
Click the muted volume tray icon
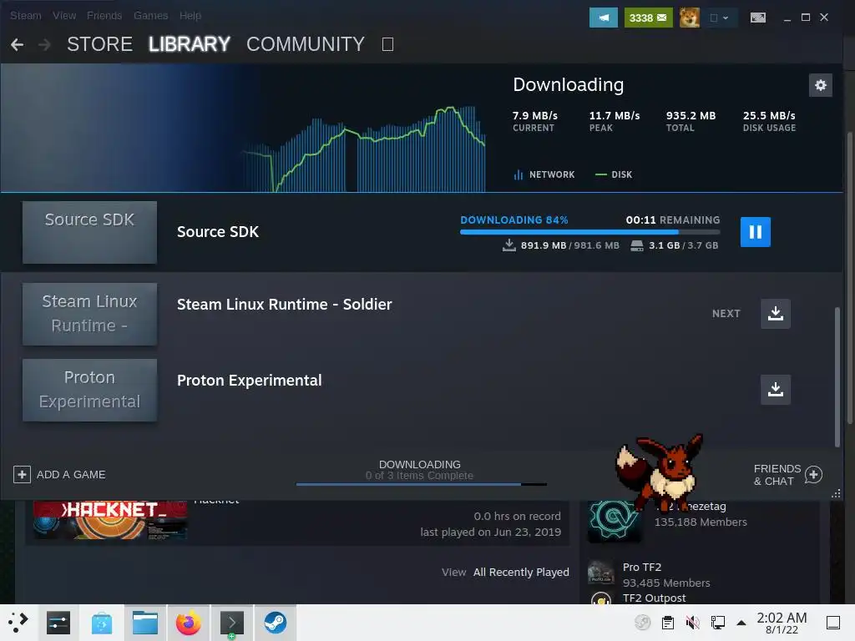692,623
